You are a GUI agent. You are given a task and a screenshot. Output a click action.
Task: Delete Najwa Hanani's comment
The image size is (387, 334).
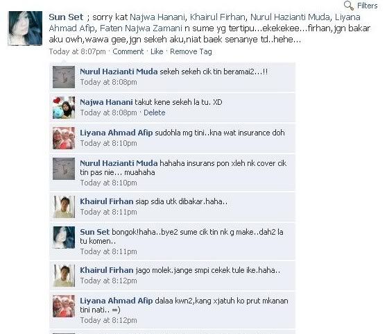[155, 112]
